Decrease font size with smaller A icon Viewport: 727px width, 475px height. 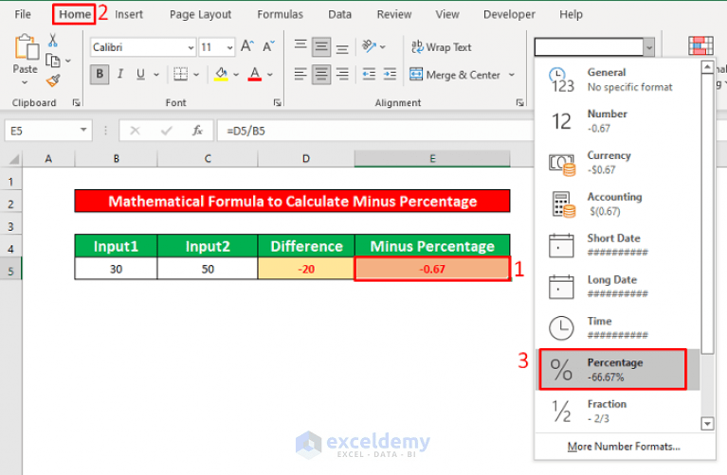(268, 46)
